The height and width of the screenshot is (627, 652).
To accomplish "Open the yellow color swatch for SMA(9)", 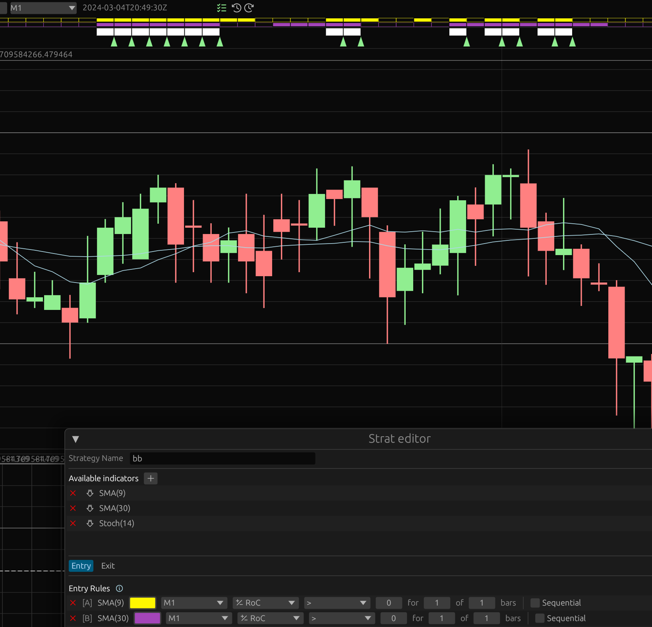I will click(143, 603).
